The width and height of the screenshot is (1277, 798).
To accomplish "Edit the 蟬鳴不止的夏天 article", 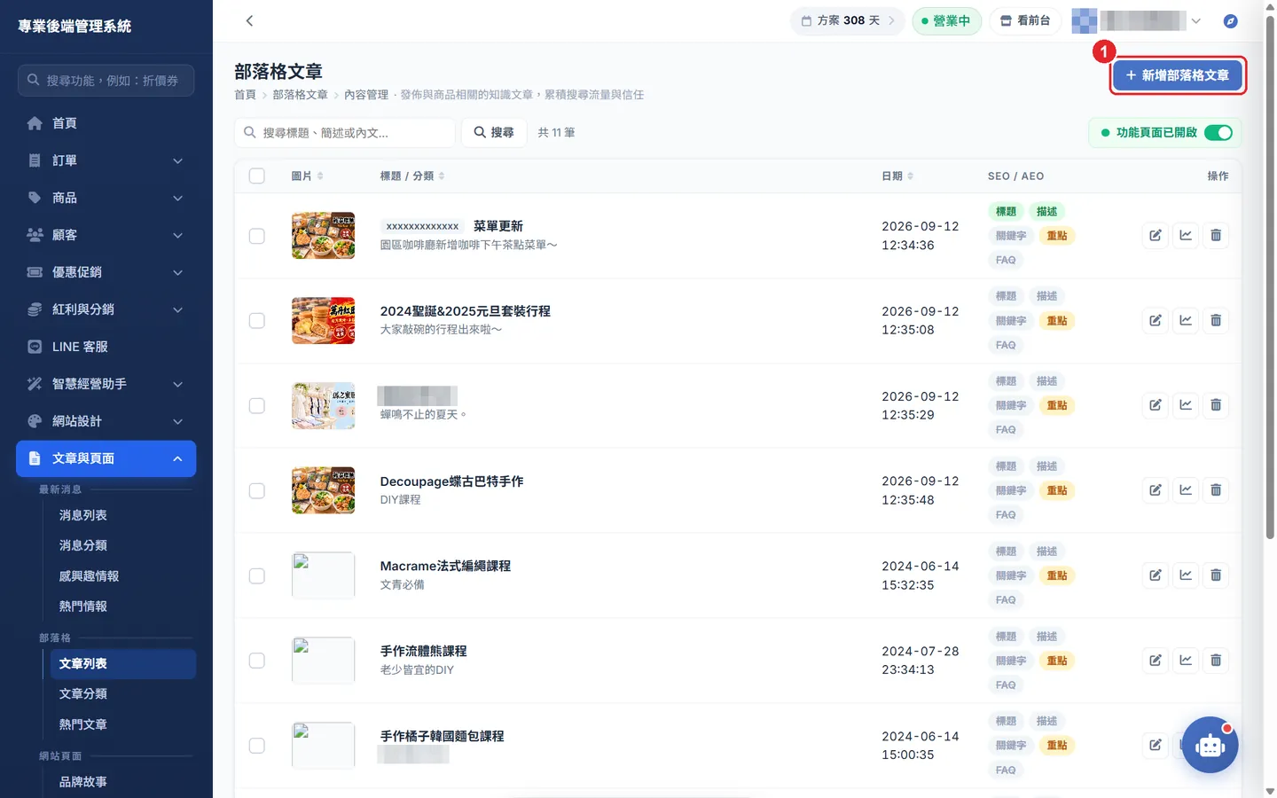I will point(1156,405).
